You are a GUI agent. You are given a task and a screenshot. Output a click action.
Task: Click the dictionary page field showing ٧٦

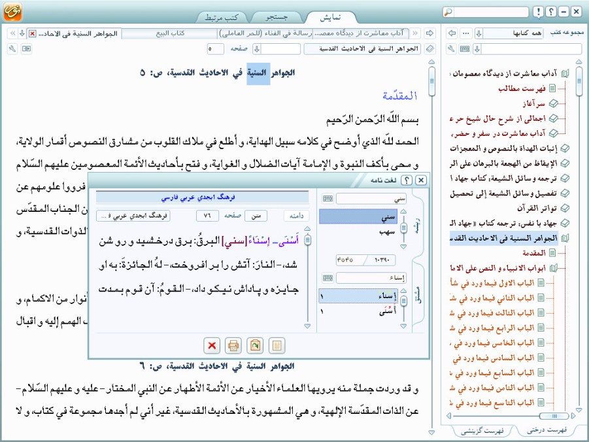[x=207, y=216]
